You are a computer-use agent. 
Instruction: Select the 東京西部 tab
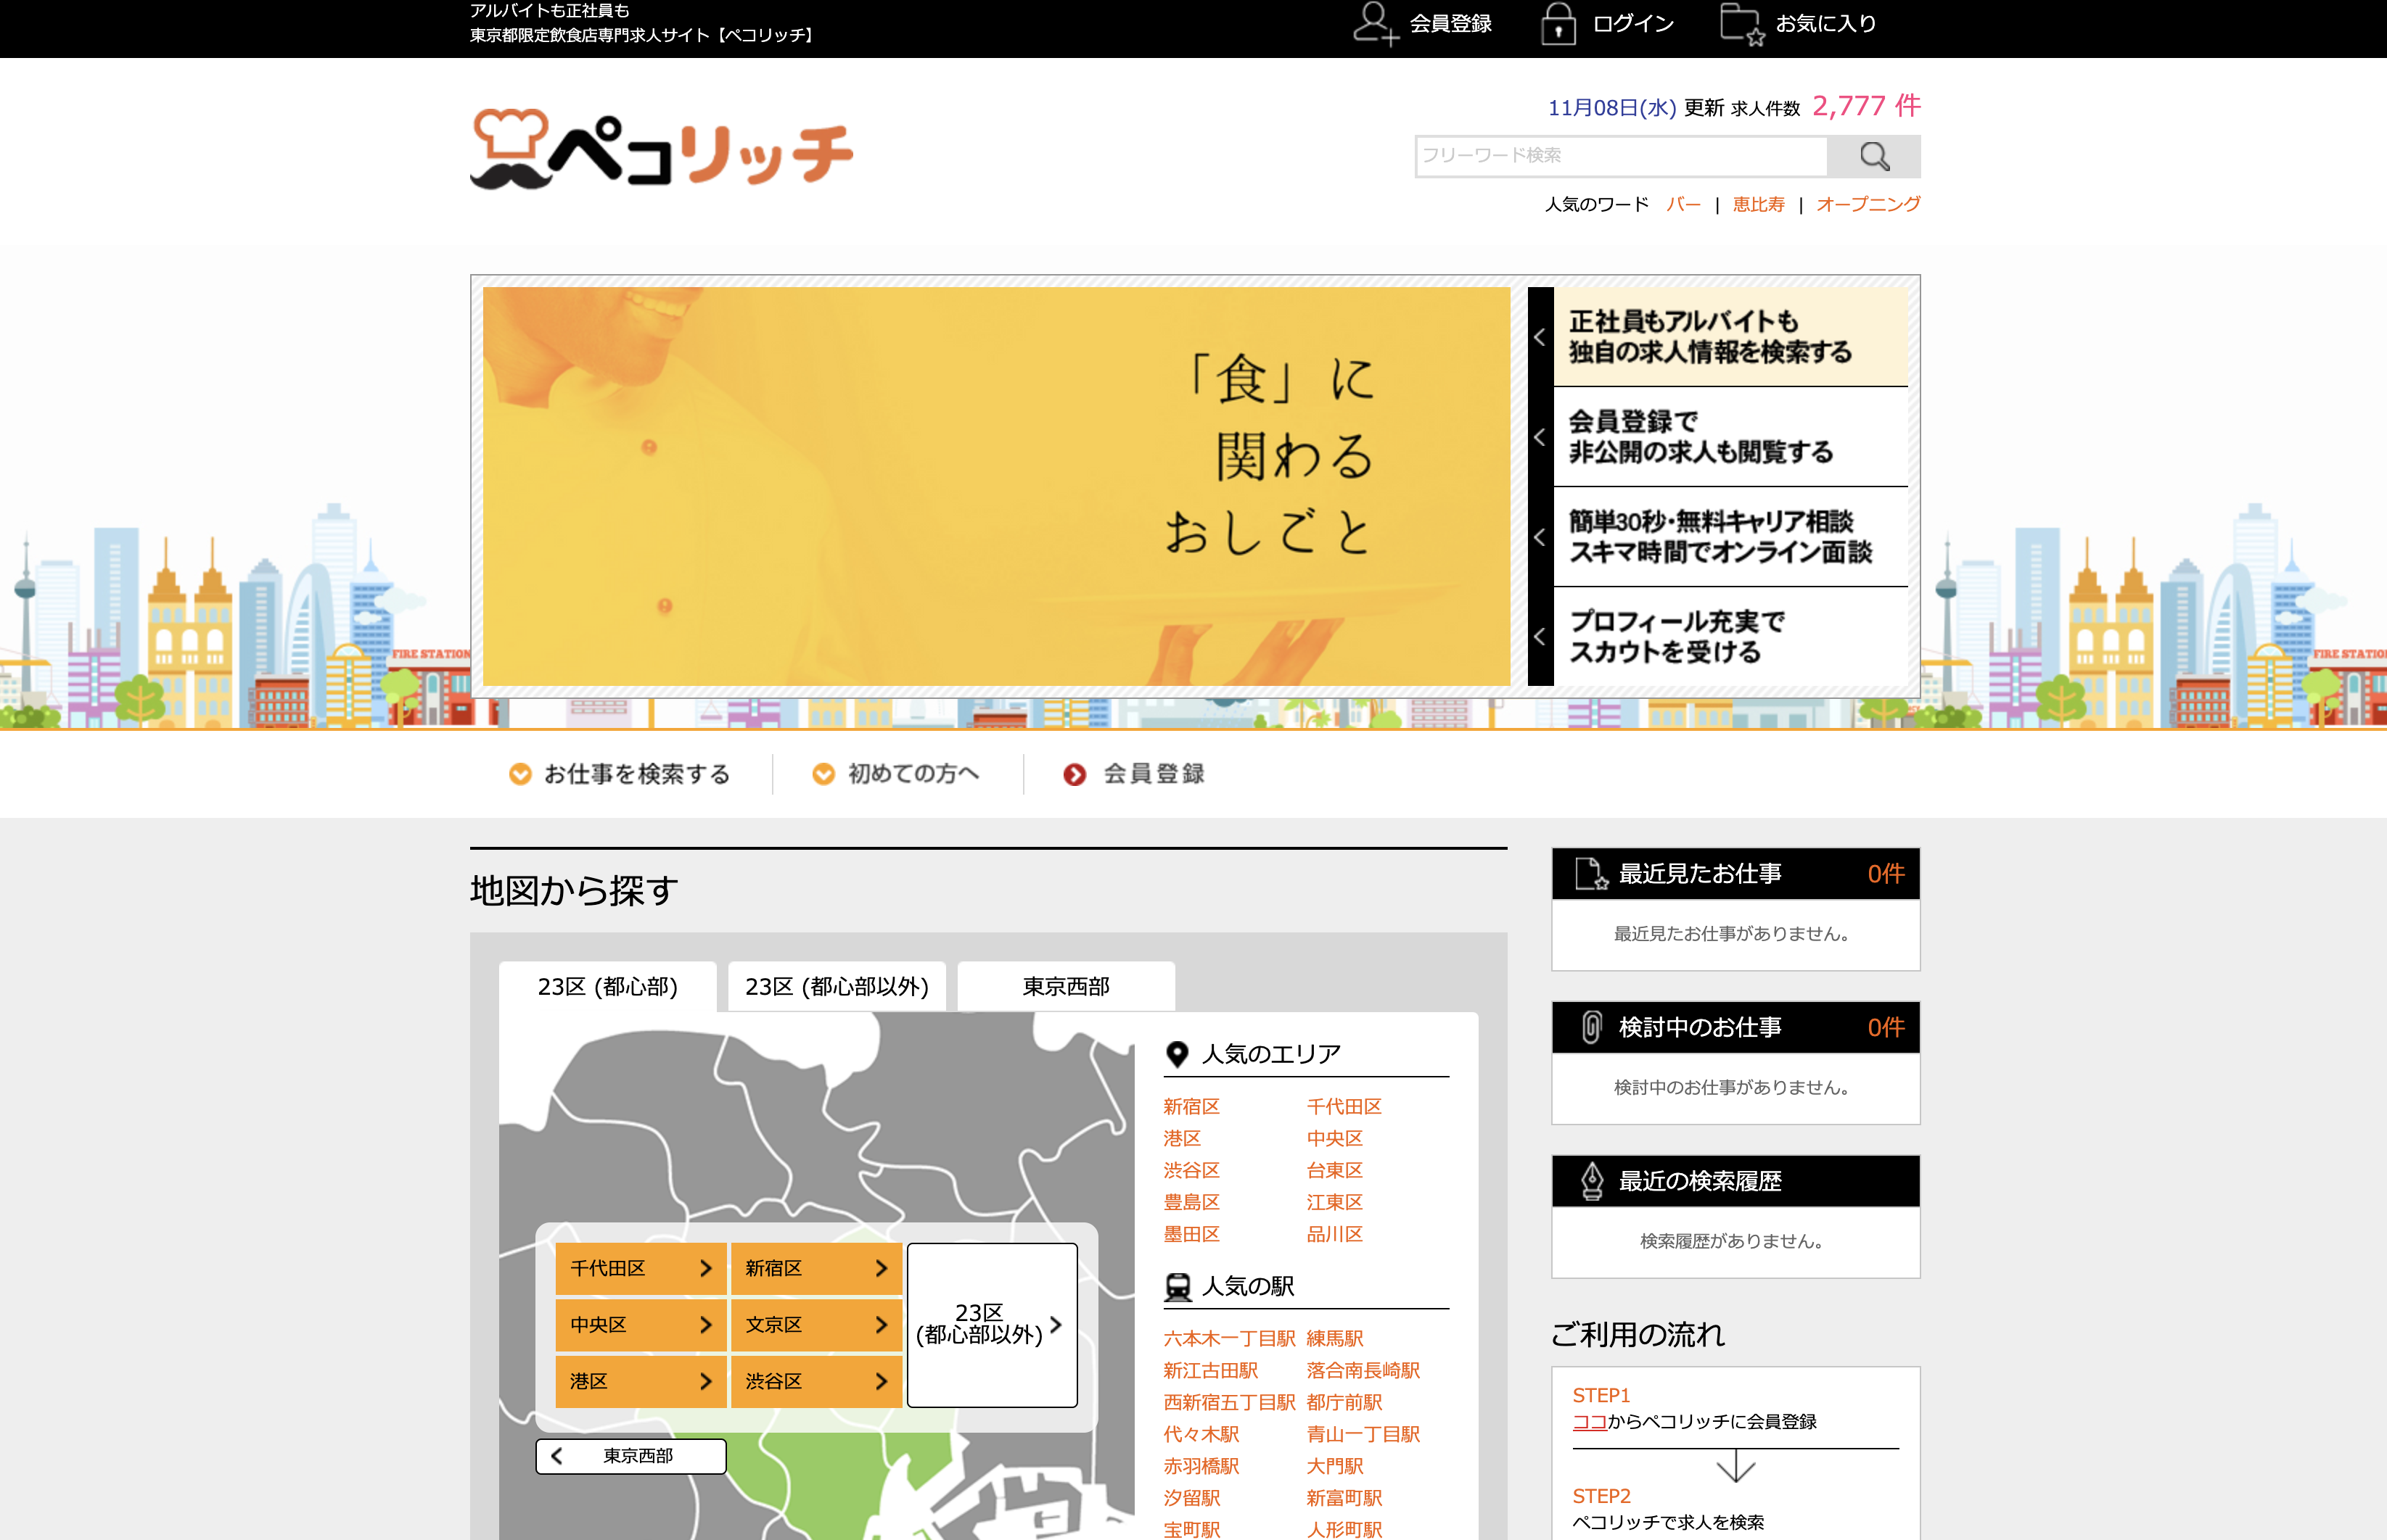(x=1066, y=987)
